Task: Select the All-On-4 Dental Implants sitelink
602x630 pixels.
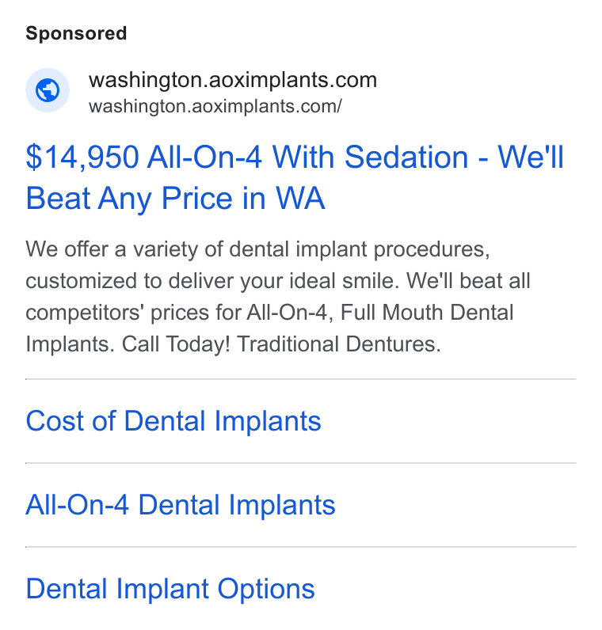Action: 181,505
